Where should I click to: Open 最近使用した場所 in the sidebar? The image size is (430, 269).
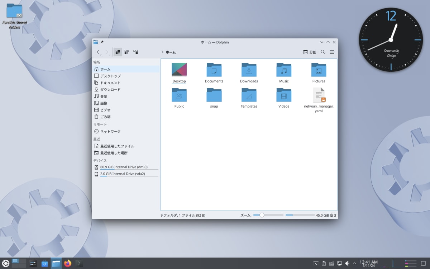pyautogui.click(x=126, y=153)
